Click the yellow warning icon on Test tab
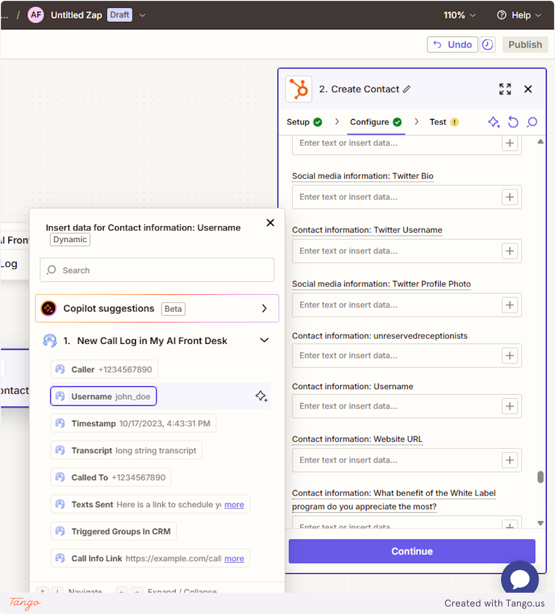Screen dimensions: 555x614 [455, 122]
